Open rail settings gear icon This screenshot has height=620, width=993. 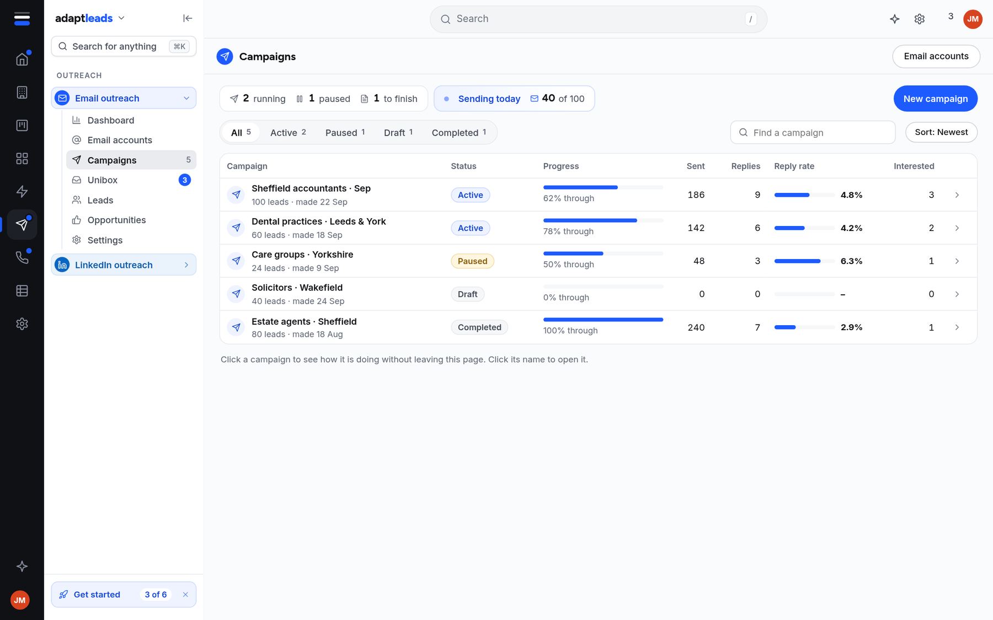pyautogui.click(x=22, y=324)
